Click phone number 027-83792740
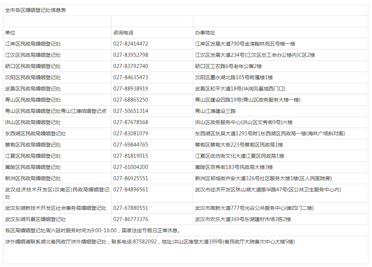 [x=131, y=66]
